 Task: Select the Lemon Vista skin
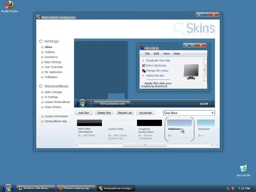pos(119,123)
